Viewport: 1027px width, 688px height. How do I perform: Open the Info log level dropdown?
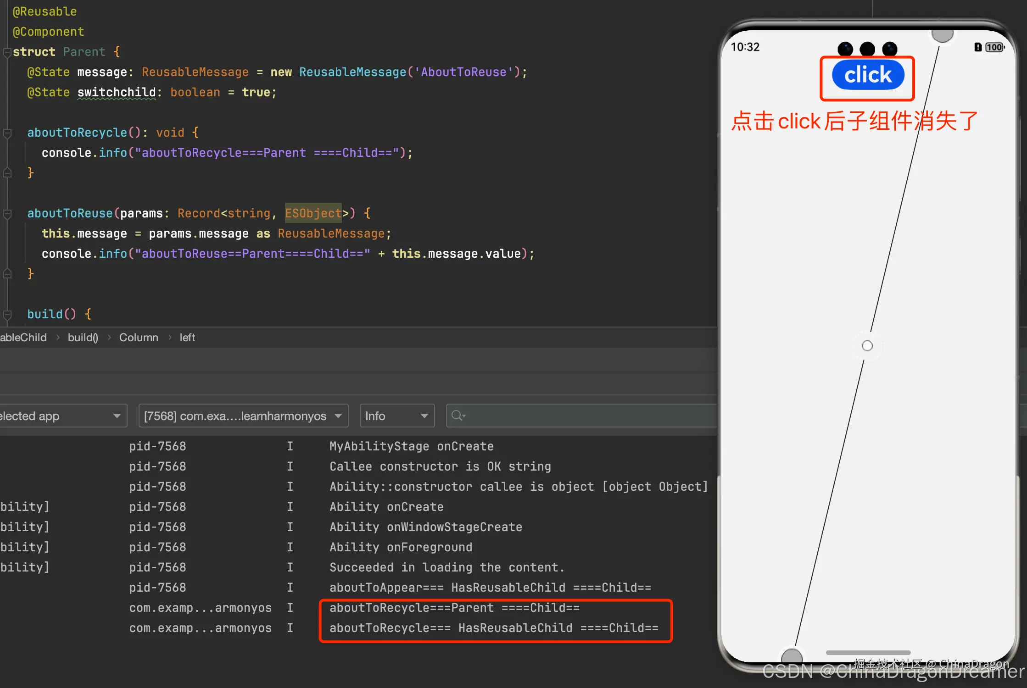click(x=397, y=416)
